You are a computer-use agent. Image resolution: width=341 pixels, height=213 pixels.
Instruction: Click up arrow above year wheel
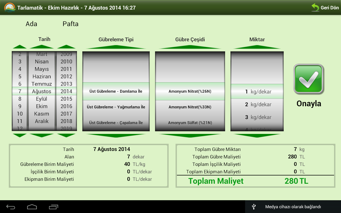click(66, 47)
